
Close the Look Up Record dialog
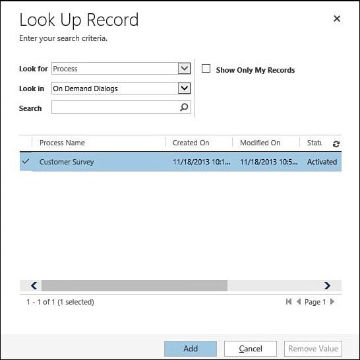pyautogui.click(x=336, y=18)
